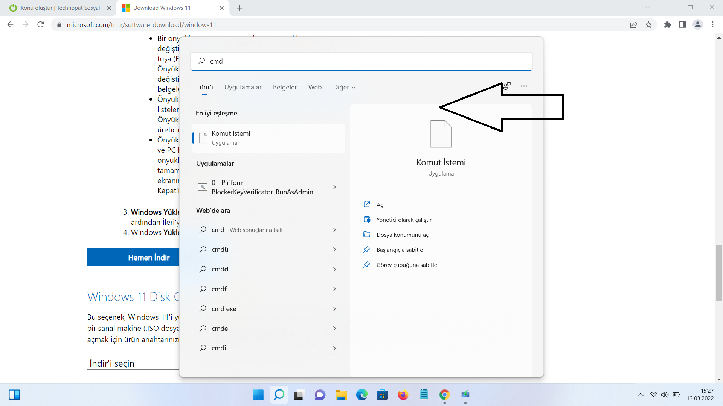
Task: Open the three-dots more options menu
Action: [524, 86]
